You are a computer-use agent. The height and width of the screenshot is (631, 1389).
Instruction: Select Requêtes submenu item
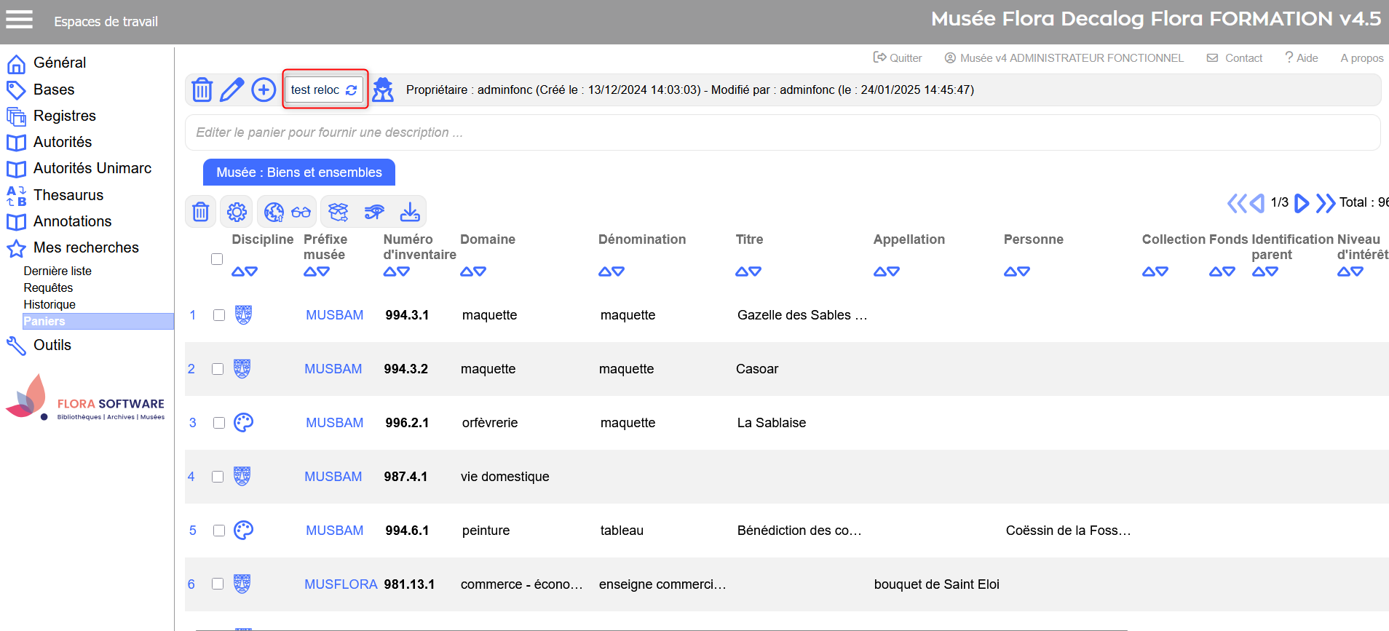tap(48, 287)
